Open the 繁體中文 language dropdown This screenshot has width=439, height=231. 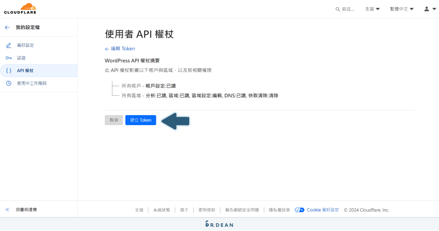tap(402, 9)
